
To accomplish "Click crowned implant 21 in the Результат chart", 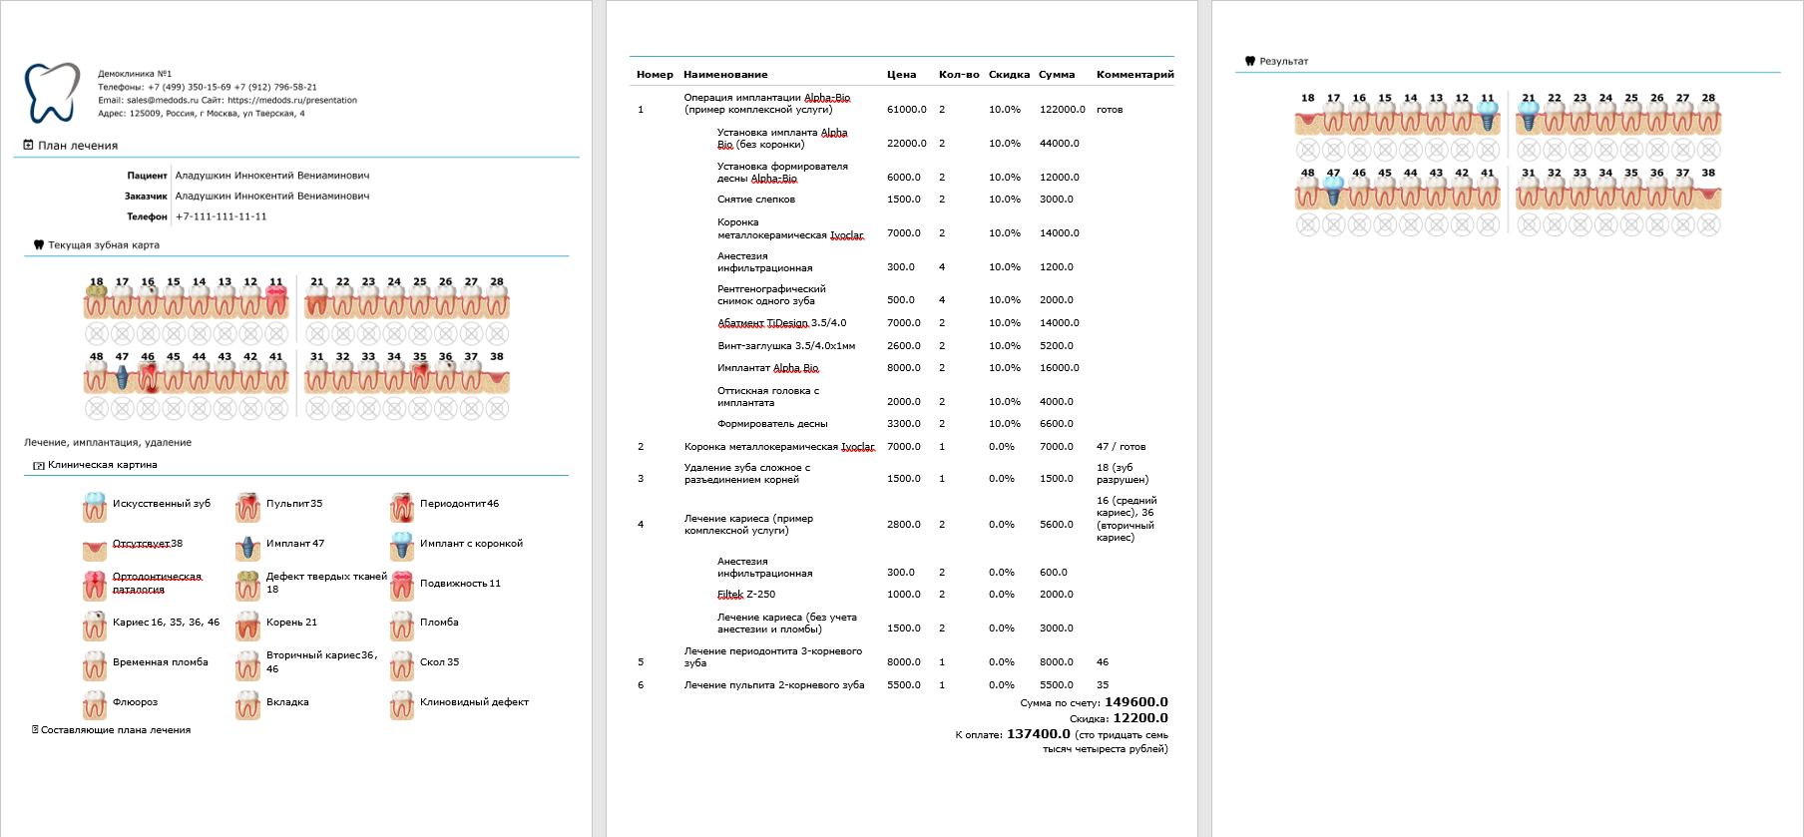I will coord(1529,117).
